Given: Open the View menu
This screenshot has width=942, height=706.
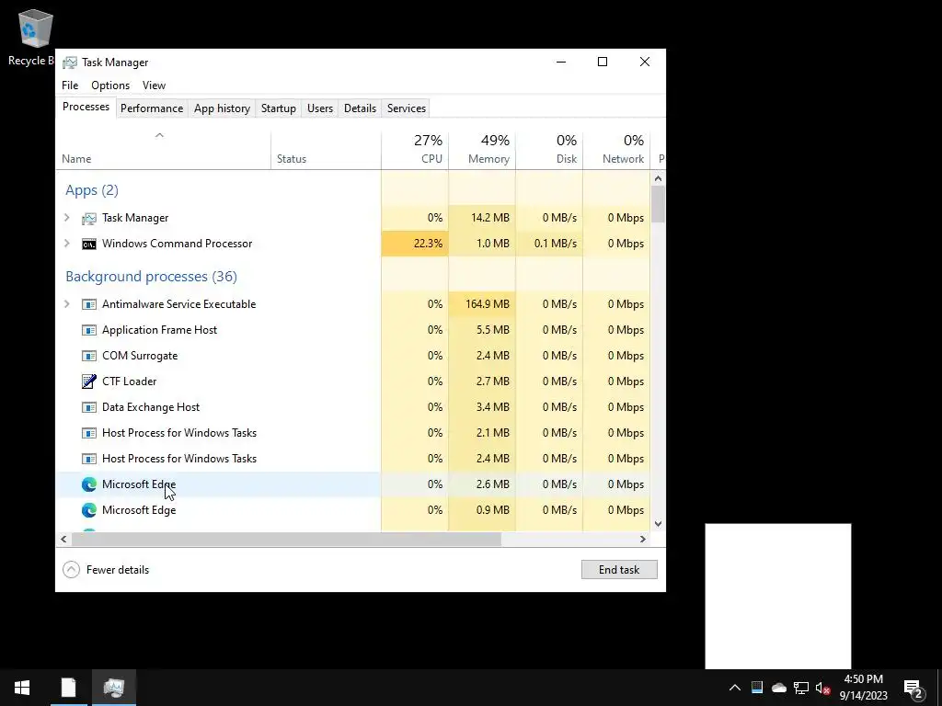Looking at the screenshot, I should tap(154, 85).
